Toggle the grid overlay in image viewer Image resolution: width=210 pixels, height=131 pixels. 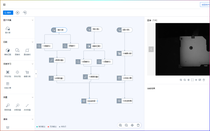point(196,80)
